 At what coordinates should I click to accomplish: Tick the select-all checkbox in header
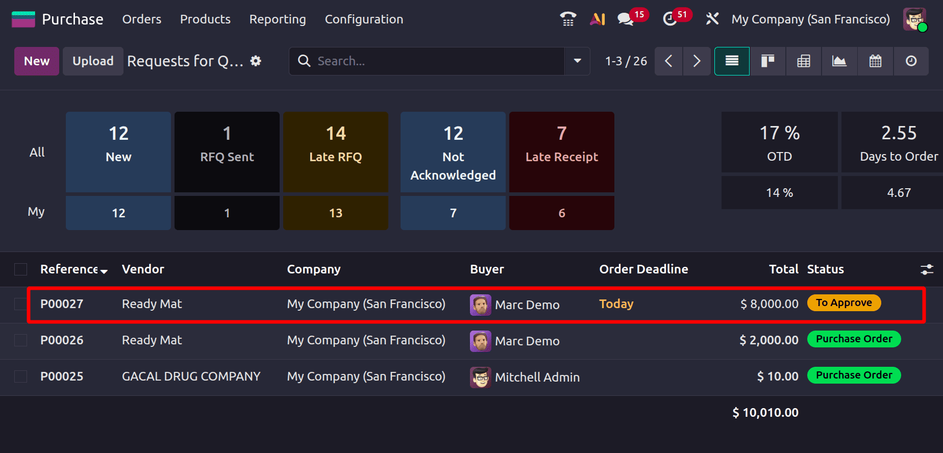coord(20,269)
